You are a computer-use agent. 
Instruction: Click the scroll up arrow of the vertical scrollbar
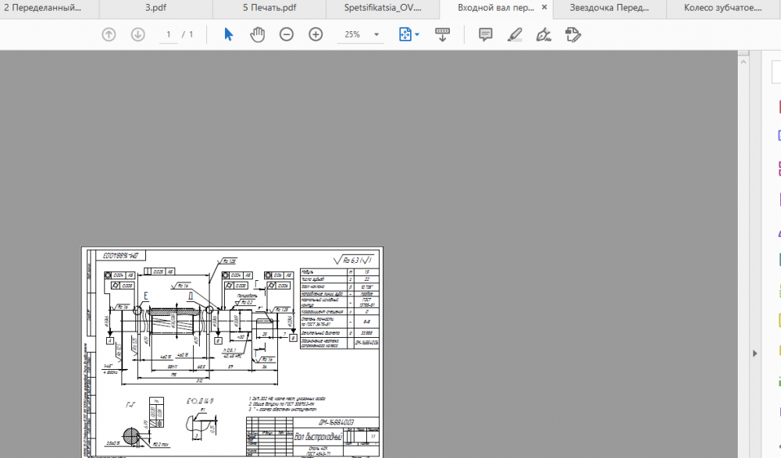pyautogui.click(x=744, y=58)
